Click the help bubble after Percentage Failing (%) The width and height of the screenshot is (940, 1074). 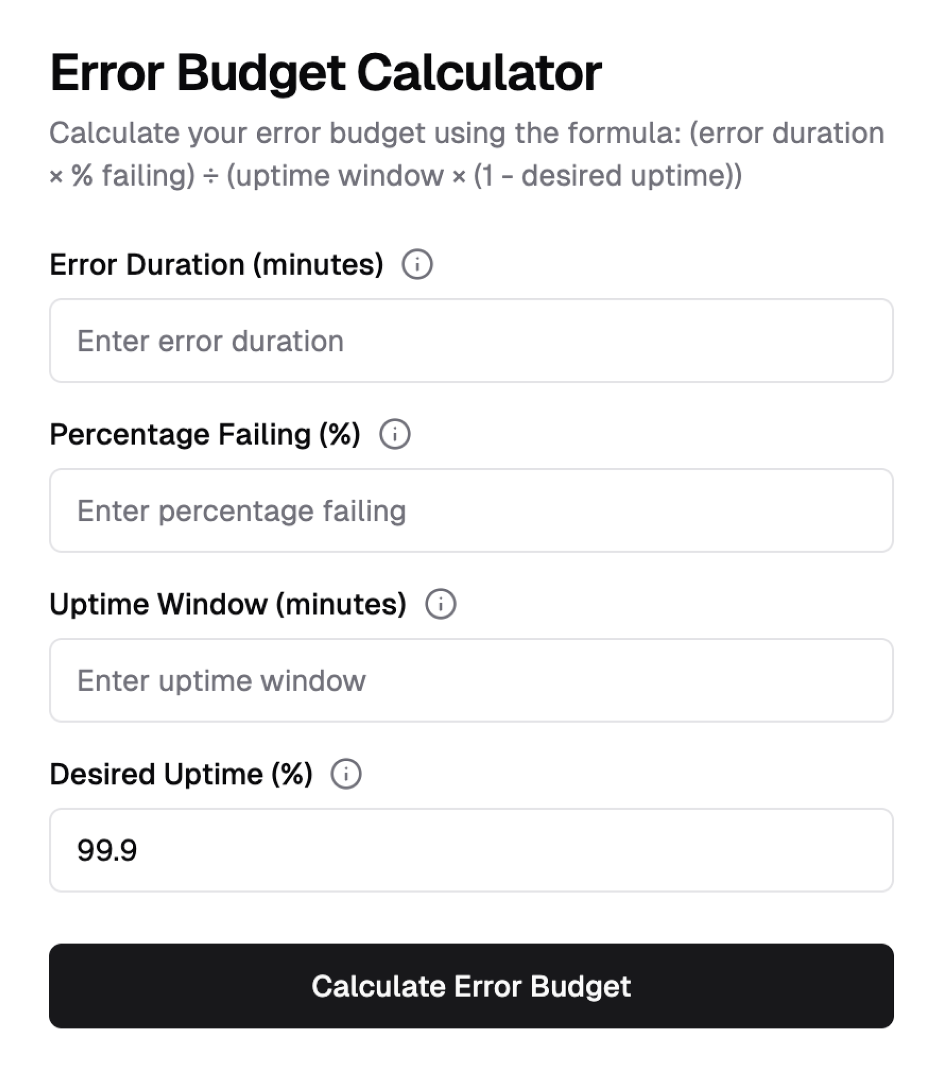click(395, 434)
